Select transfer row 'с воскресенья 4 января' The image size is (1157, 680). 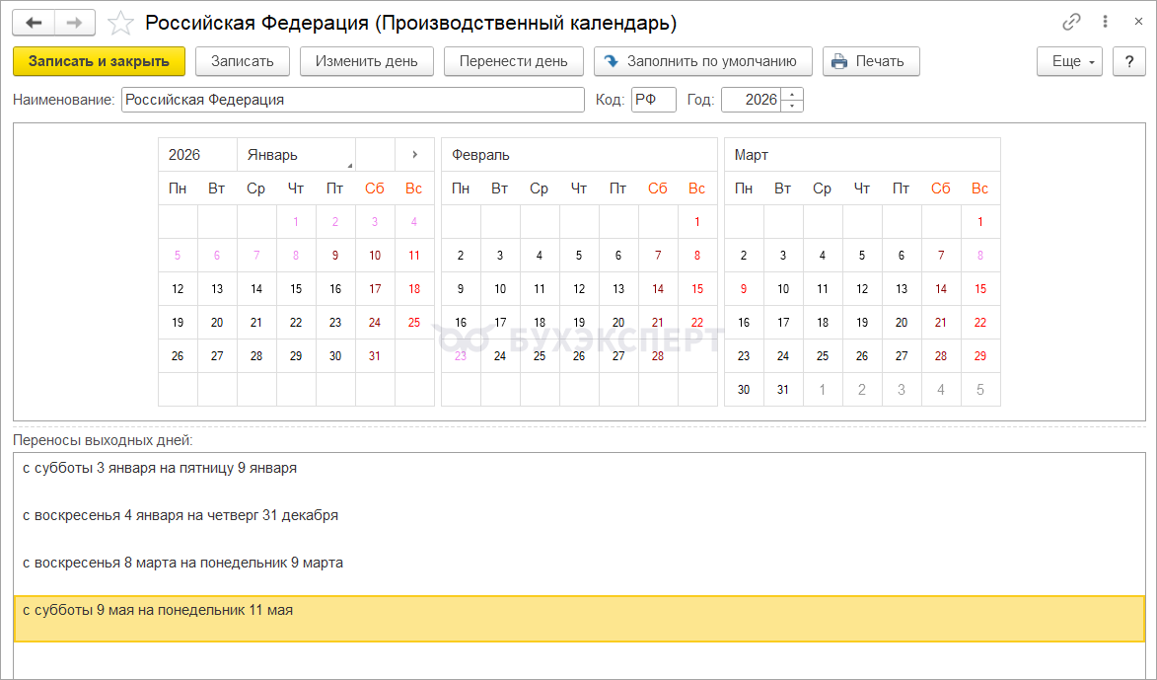point(579,523)
